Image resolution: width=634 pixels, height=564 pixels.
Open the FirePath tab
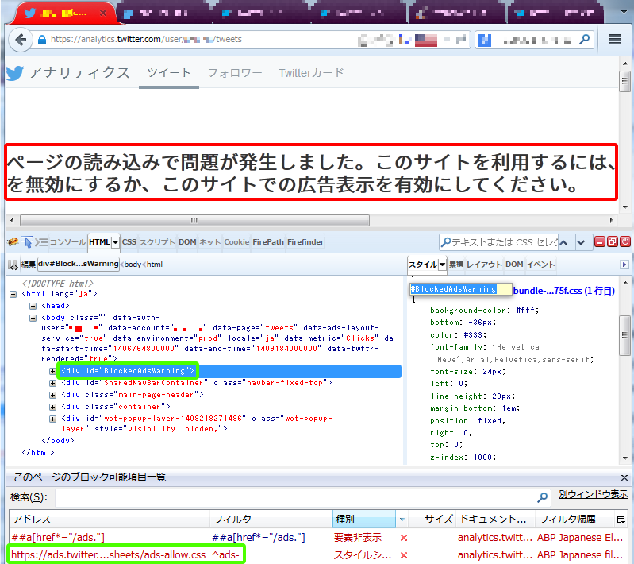(268, 242)
